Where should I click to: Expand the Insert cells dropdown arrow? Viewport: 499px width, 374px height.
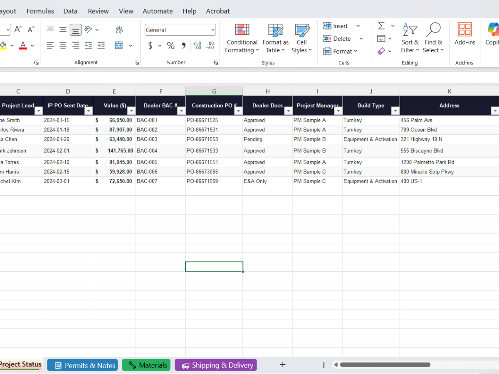tap(358, 26)
